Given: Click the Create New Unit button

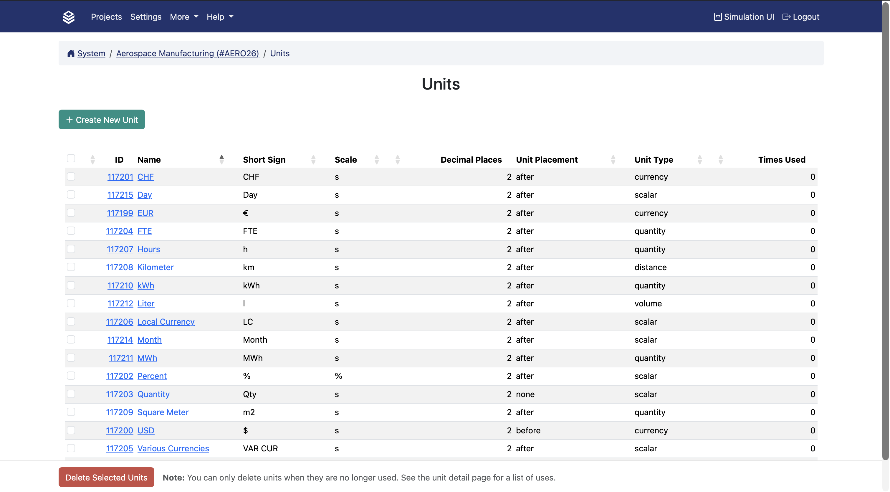Looking at the screenshot, I should (102, 120).
